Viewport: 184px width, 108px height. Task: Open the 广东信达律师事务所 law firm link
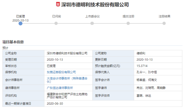(x=60, y=88)
